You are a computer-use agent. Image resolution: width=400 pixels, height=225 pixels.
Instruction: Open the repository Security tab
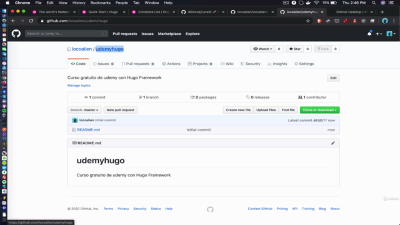point(250,64)
